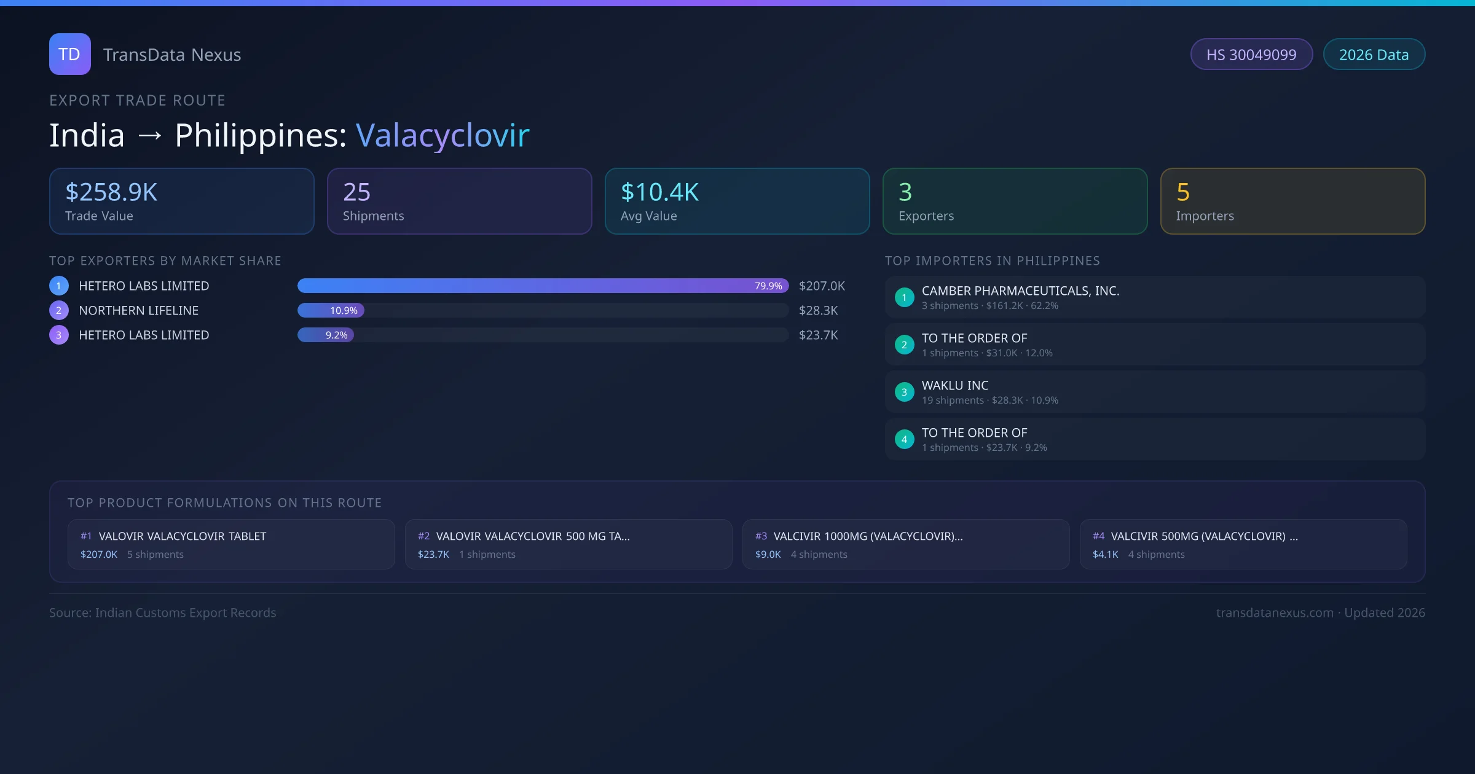Click rank 2 badge beside Northern Lifeline
1475x774 pixels.
(x=59, y=310)
